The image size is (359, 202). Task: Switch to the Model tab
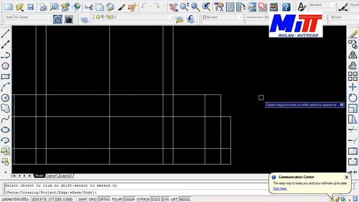39,176
